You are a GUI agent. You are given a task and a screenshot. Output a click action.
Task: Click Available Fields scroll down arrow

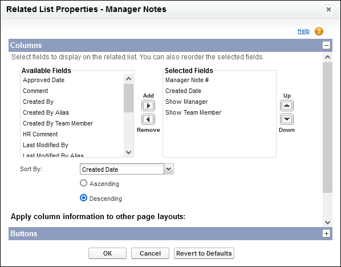tap(128, 152)
